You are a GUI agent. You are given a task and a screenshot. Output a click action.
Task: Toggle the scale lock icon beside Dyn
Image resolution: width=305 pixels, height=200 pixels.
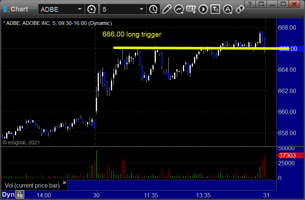point(20,195)
